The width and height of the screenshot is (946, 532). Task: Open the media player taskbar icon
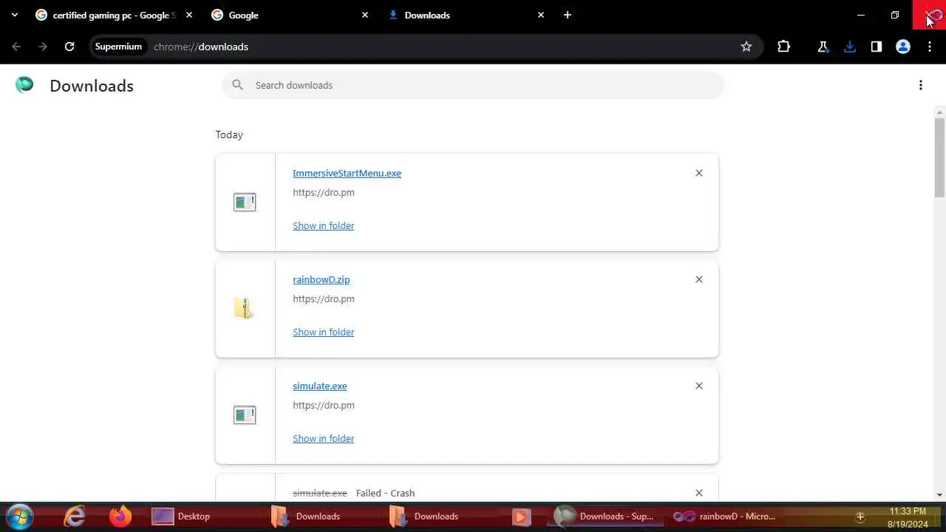point(521,516)
